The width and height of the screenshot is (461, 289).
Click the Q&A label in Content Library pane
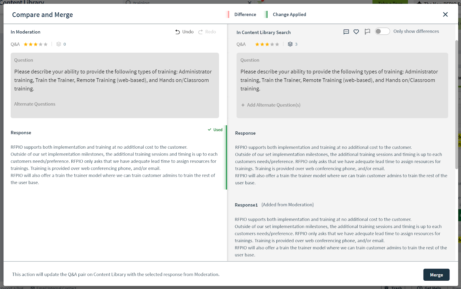241,44
